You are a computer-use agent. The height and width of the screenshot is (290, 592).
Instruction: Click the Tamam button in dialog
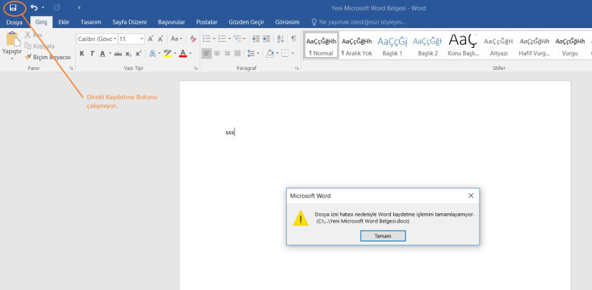[383, 235]
